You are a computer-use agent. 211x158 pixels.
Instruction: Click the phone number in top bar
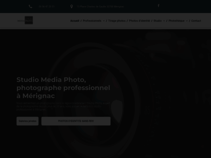(47, 6)
